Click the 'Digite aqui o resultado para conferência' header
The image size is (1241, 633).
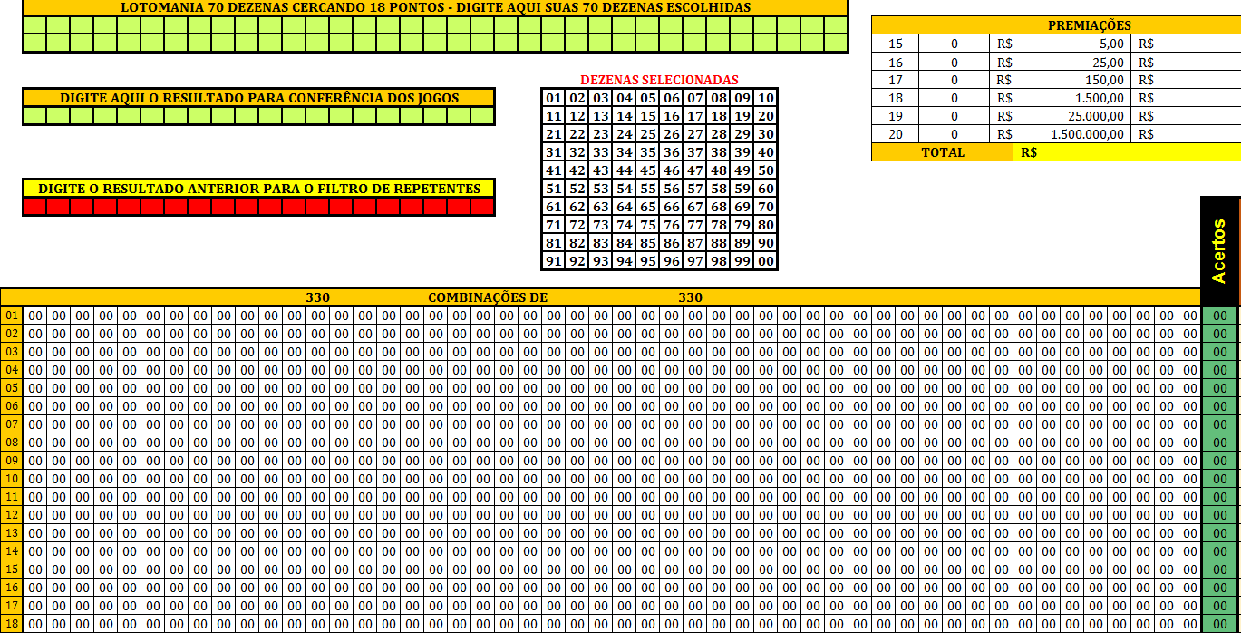[x=258, y=98]
